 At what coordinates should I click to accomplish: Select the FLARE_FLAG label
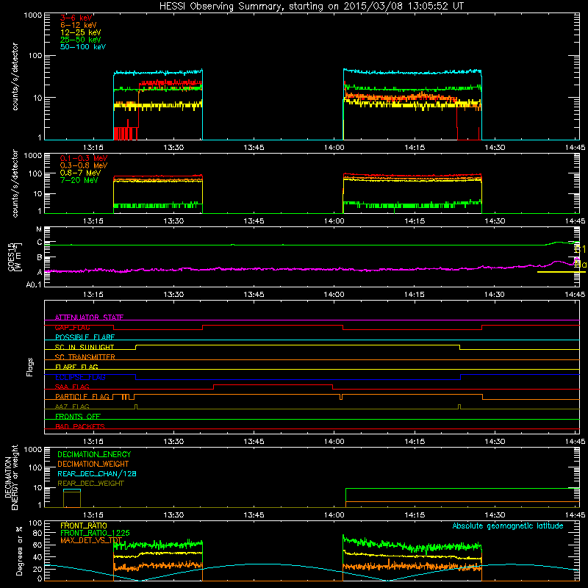tap(76, 367)
